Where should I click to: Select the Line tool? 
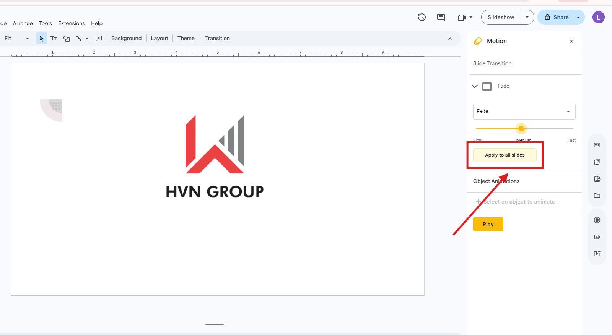(79, 38)
